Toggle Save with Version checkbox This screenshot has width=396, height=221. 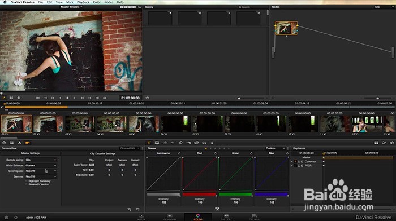[x=26, y=184]
